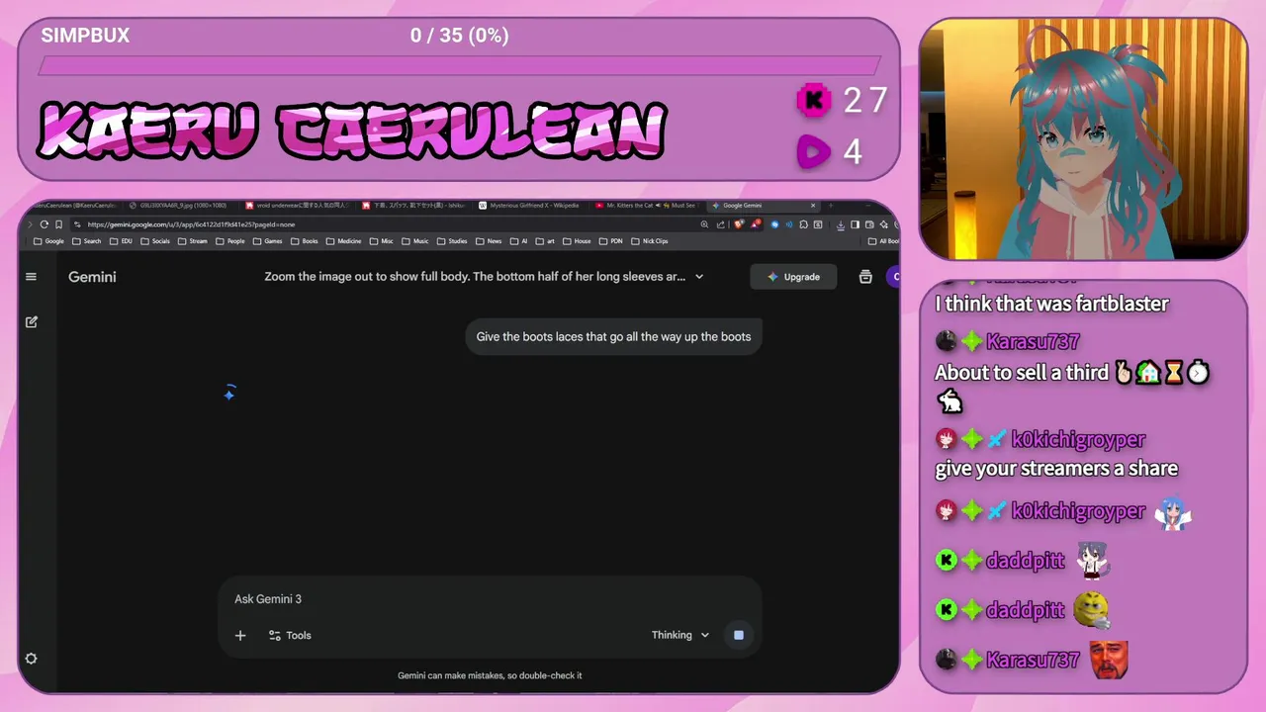Open the Search bookmarks folder

pos(86,241)
